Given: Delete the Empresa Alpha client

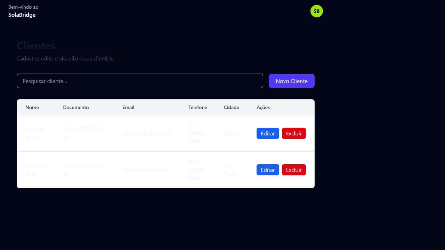Looking at the screenshot, I should pyautogui.click(x=294, y=133).
